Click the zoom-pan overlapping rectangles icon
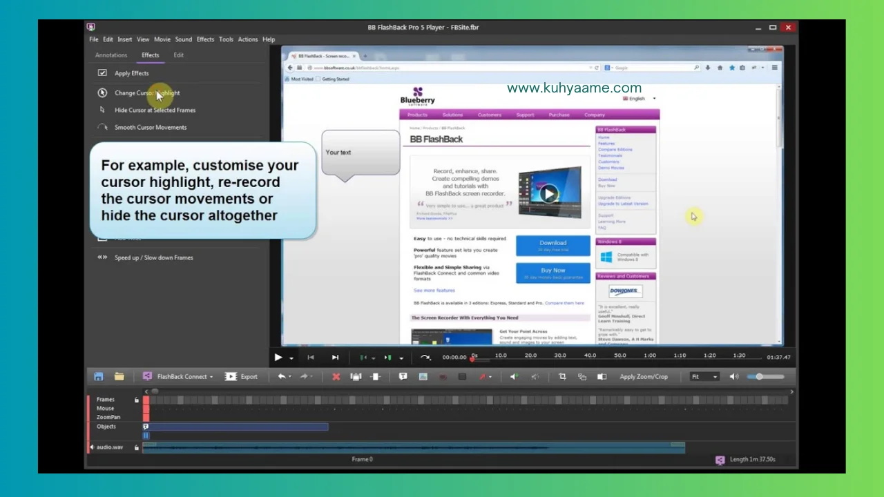Viewport: 884px width, 497px height. click(x=582, y=376)
